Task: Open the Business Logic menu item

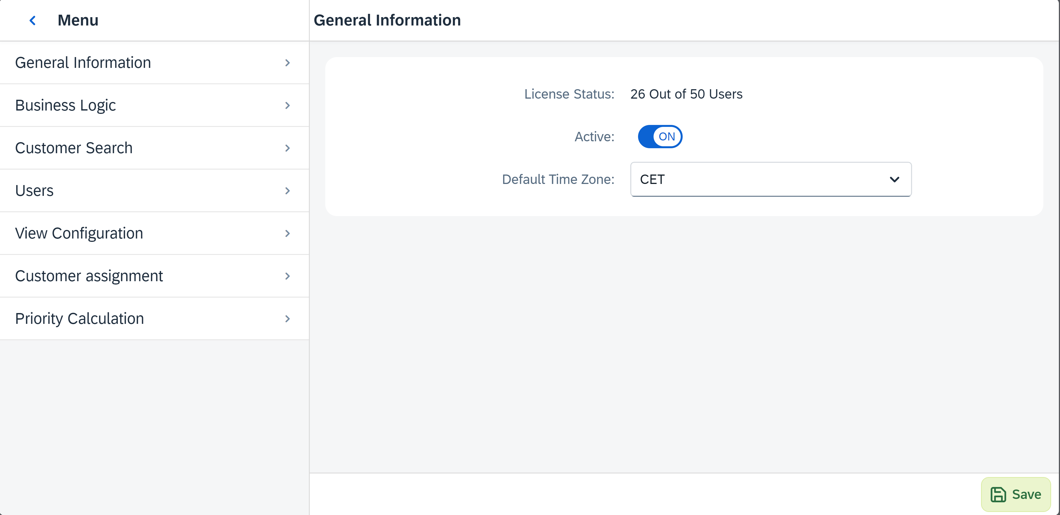Action: (154, 105)
